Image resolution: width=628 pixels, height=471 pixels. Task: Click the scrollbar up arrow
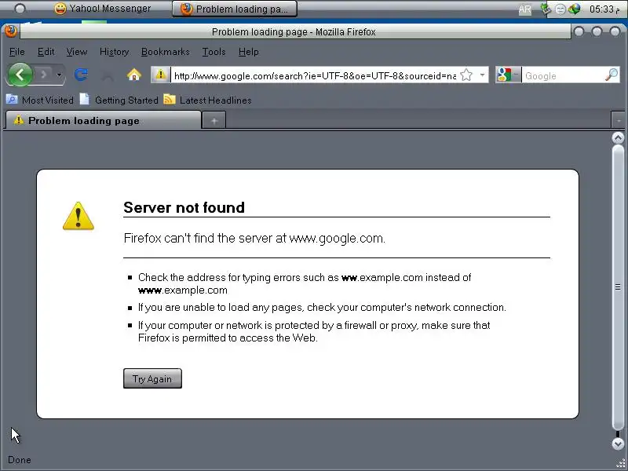click(618, 138)
